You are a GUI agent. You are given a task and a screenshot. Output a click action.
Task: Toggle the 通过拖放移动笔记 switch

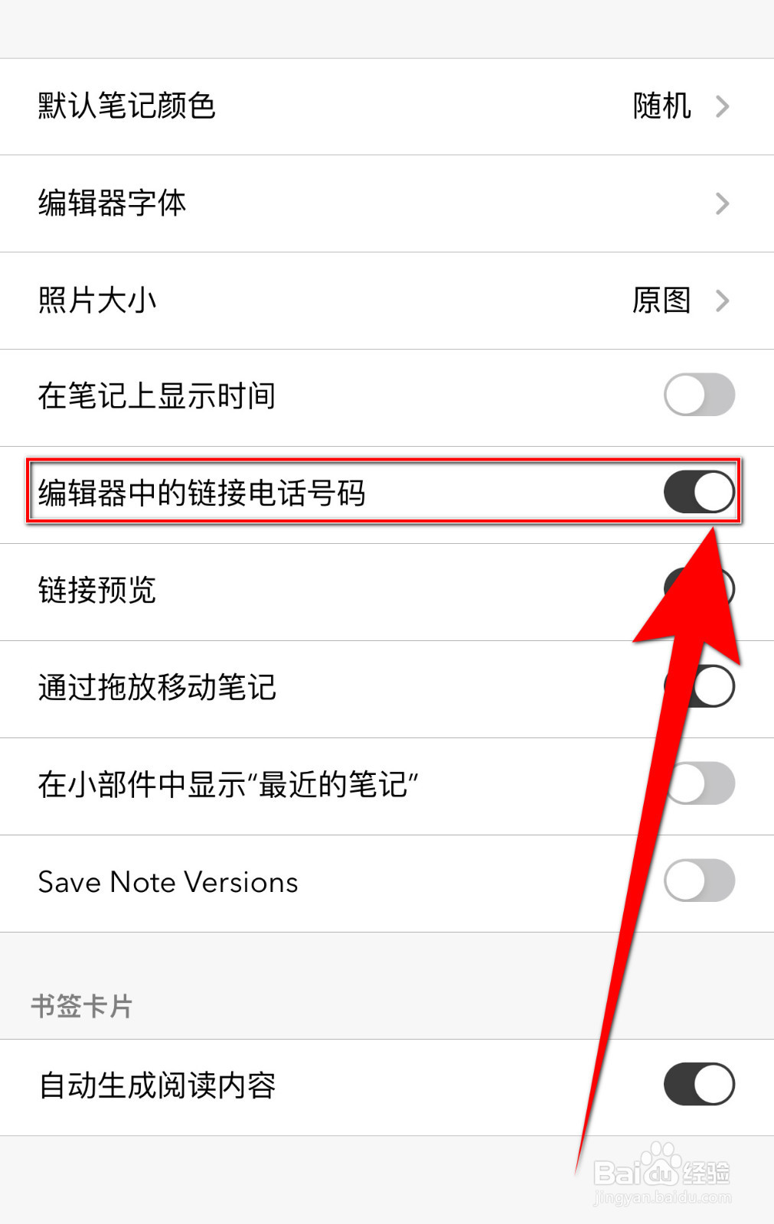tap(699, 686)
